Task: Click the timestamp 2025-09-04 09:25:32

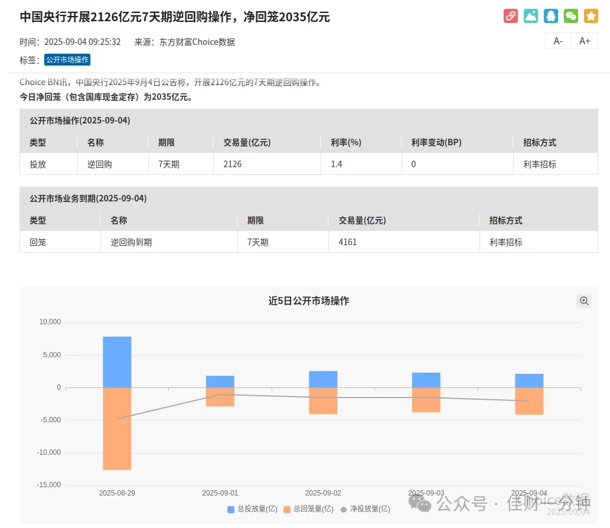Action: point(83,42)
